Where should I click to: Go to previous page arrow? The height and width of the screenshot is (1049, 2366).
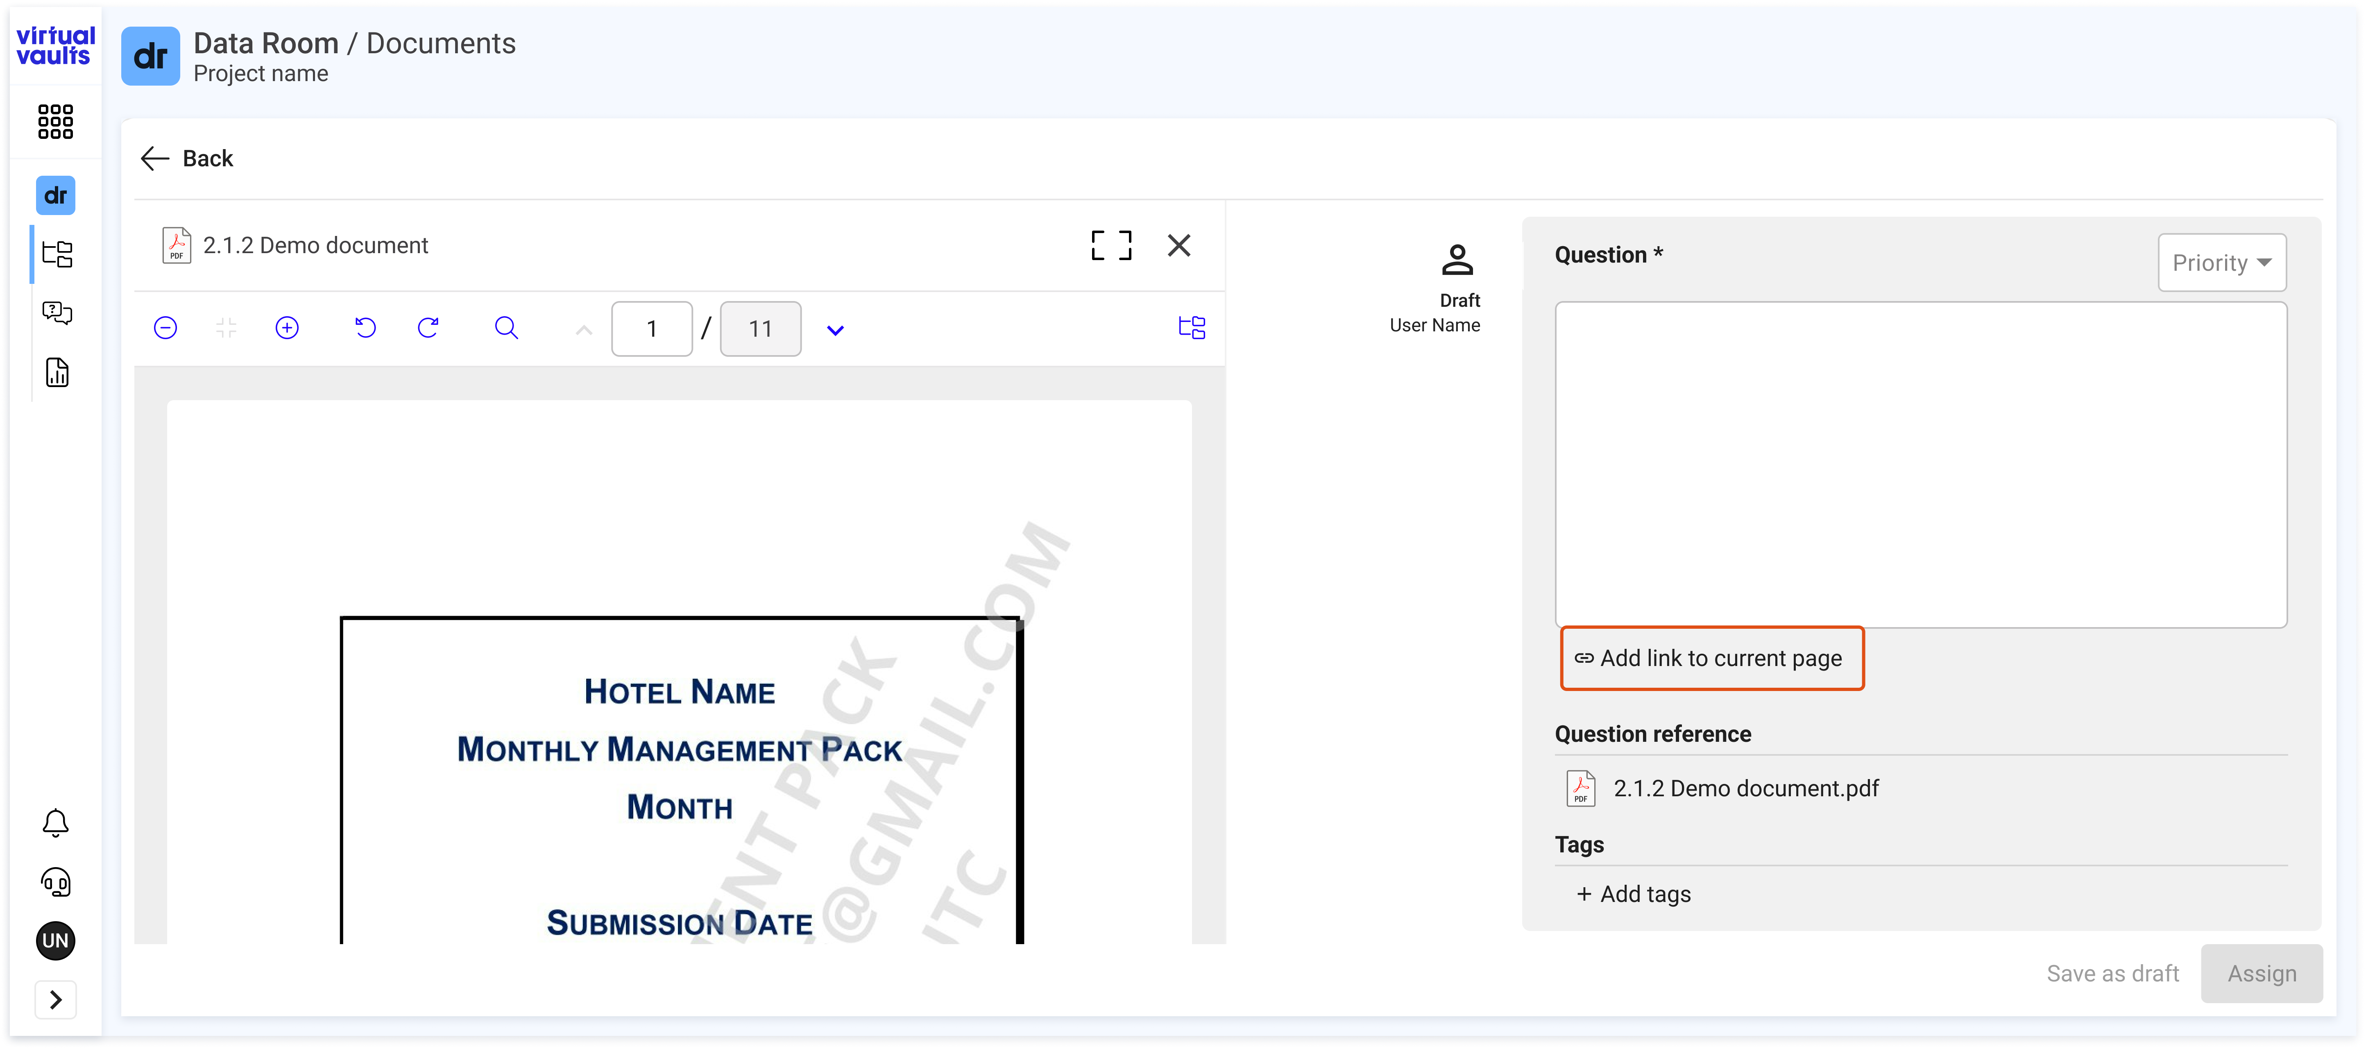tap(583, 330)
